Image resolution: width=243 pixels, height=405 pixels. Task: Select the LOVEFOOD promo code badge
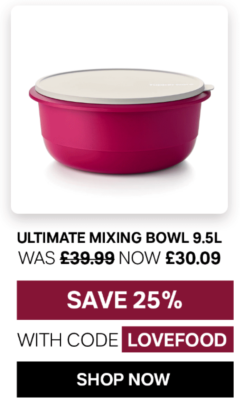tap(177, 340)
